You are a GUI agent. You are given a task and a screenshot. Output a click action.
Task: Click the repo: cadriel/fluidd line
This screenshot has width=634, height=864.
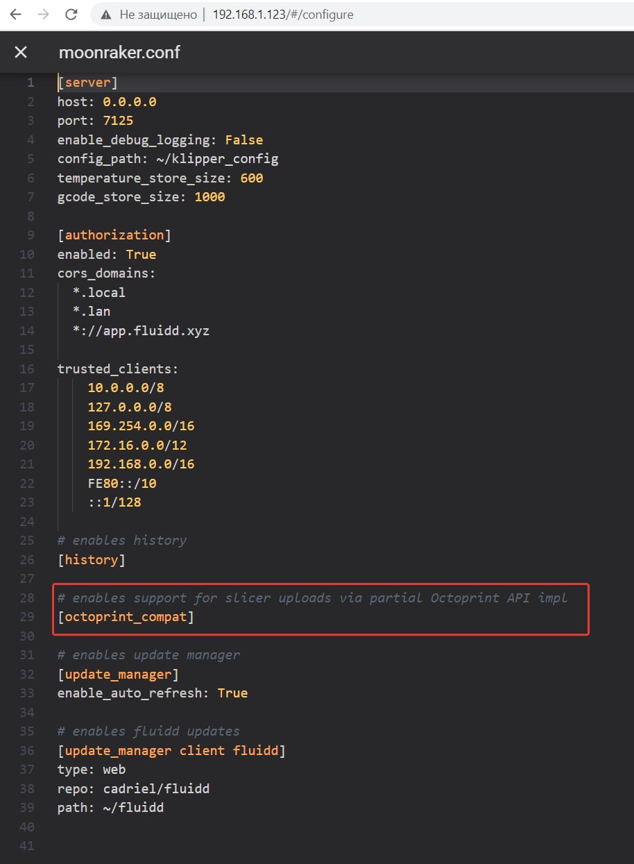tap(133, 788)
